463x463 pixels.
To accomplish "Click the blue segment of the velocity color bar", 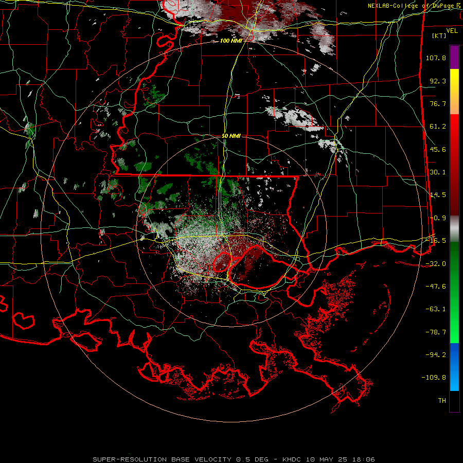I will click(454, 367).
